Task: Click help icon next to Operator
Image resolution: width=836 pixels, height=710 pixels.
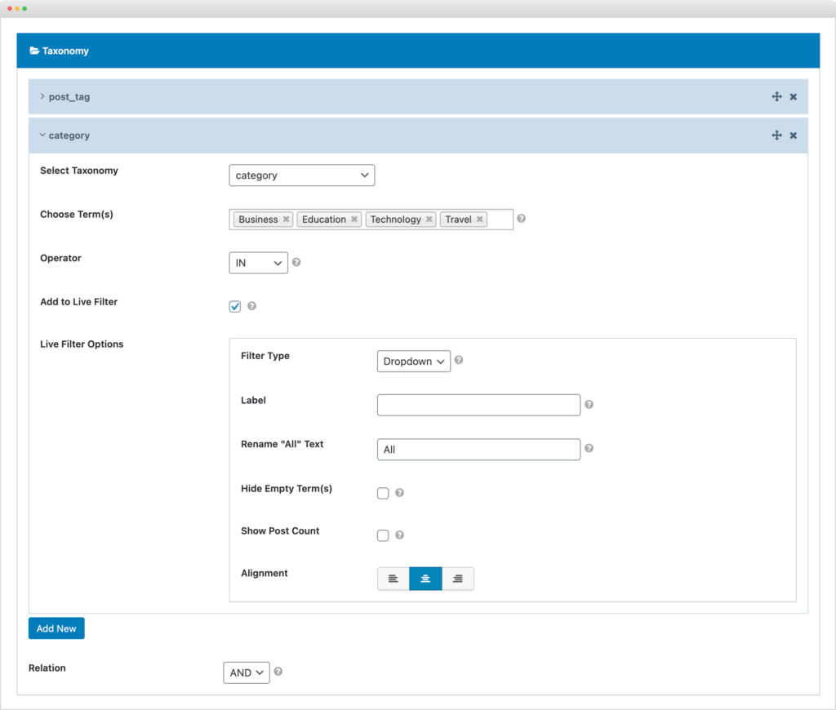Action: coord(296,262)
